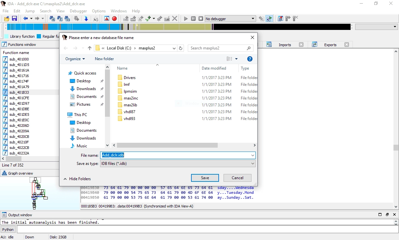Click the binoculars Search icon with grid

coord(52,19)
